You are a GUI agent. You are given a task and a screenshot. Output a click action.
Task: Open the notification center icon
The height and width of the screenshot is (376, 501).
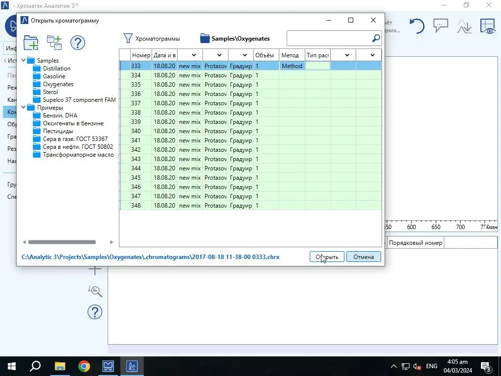[486, 366]
